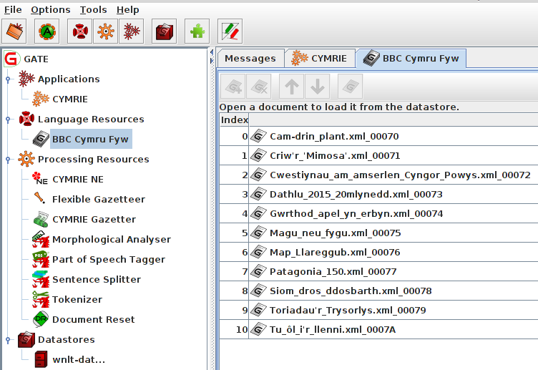Click the remove document from corpus icon
Viewport: 538px width, 370px height.
click(259, 87)
